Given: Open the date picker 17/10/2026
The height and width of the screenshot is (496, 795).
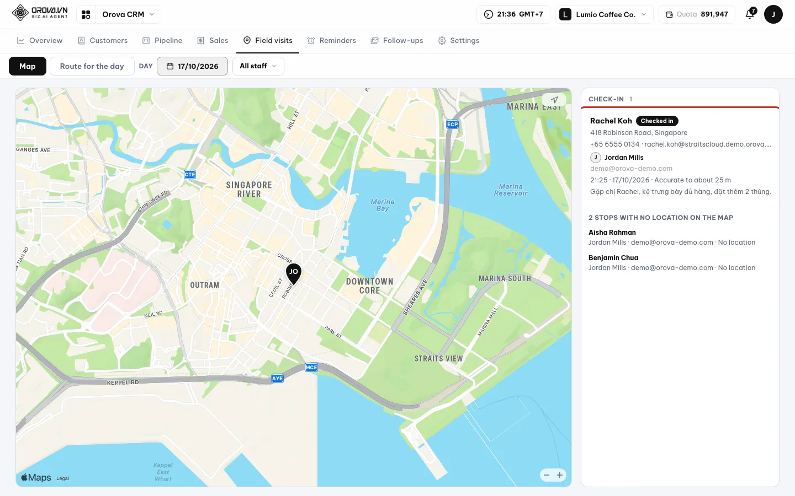Looking at the screenshot, I should (x=193, y=66).
